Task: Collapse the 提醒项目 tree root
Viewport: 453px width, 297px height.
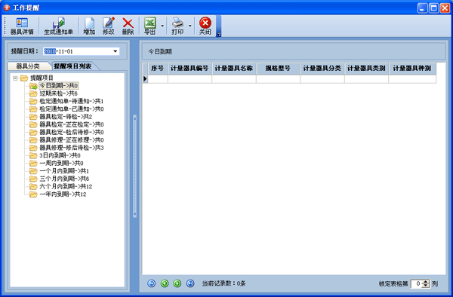Action: point(15,78)
